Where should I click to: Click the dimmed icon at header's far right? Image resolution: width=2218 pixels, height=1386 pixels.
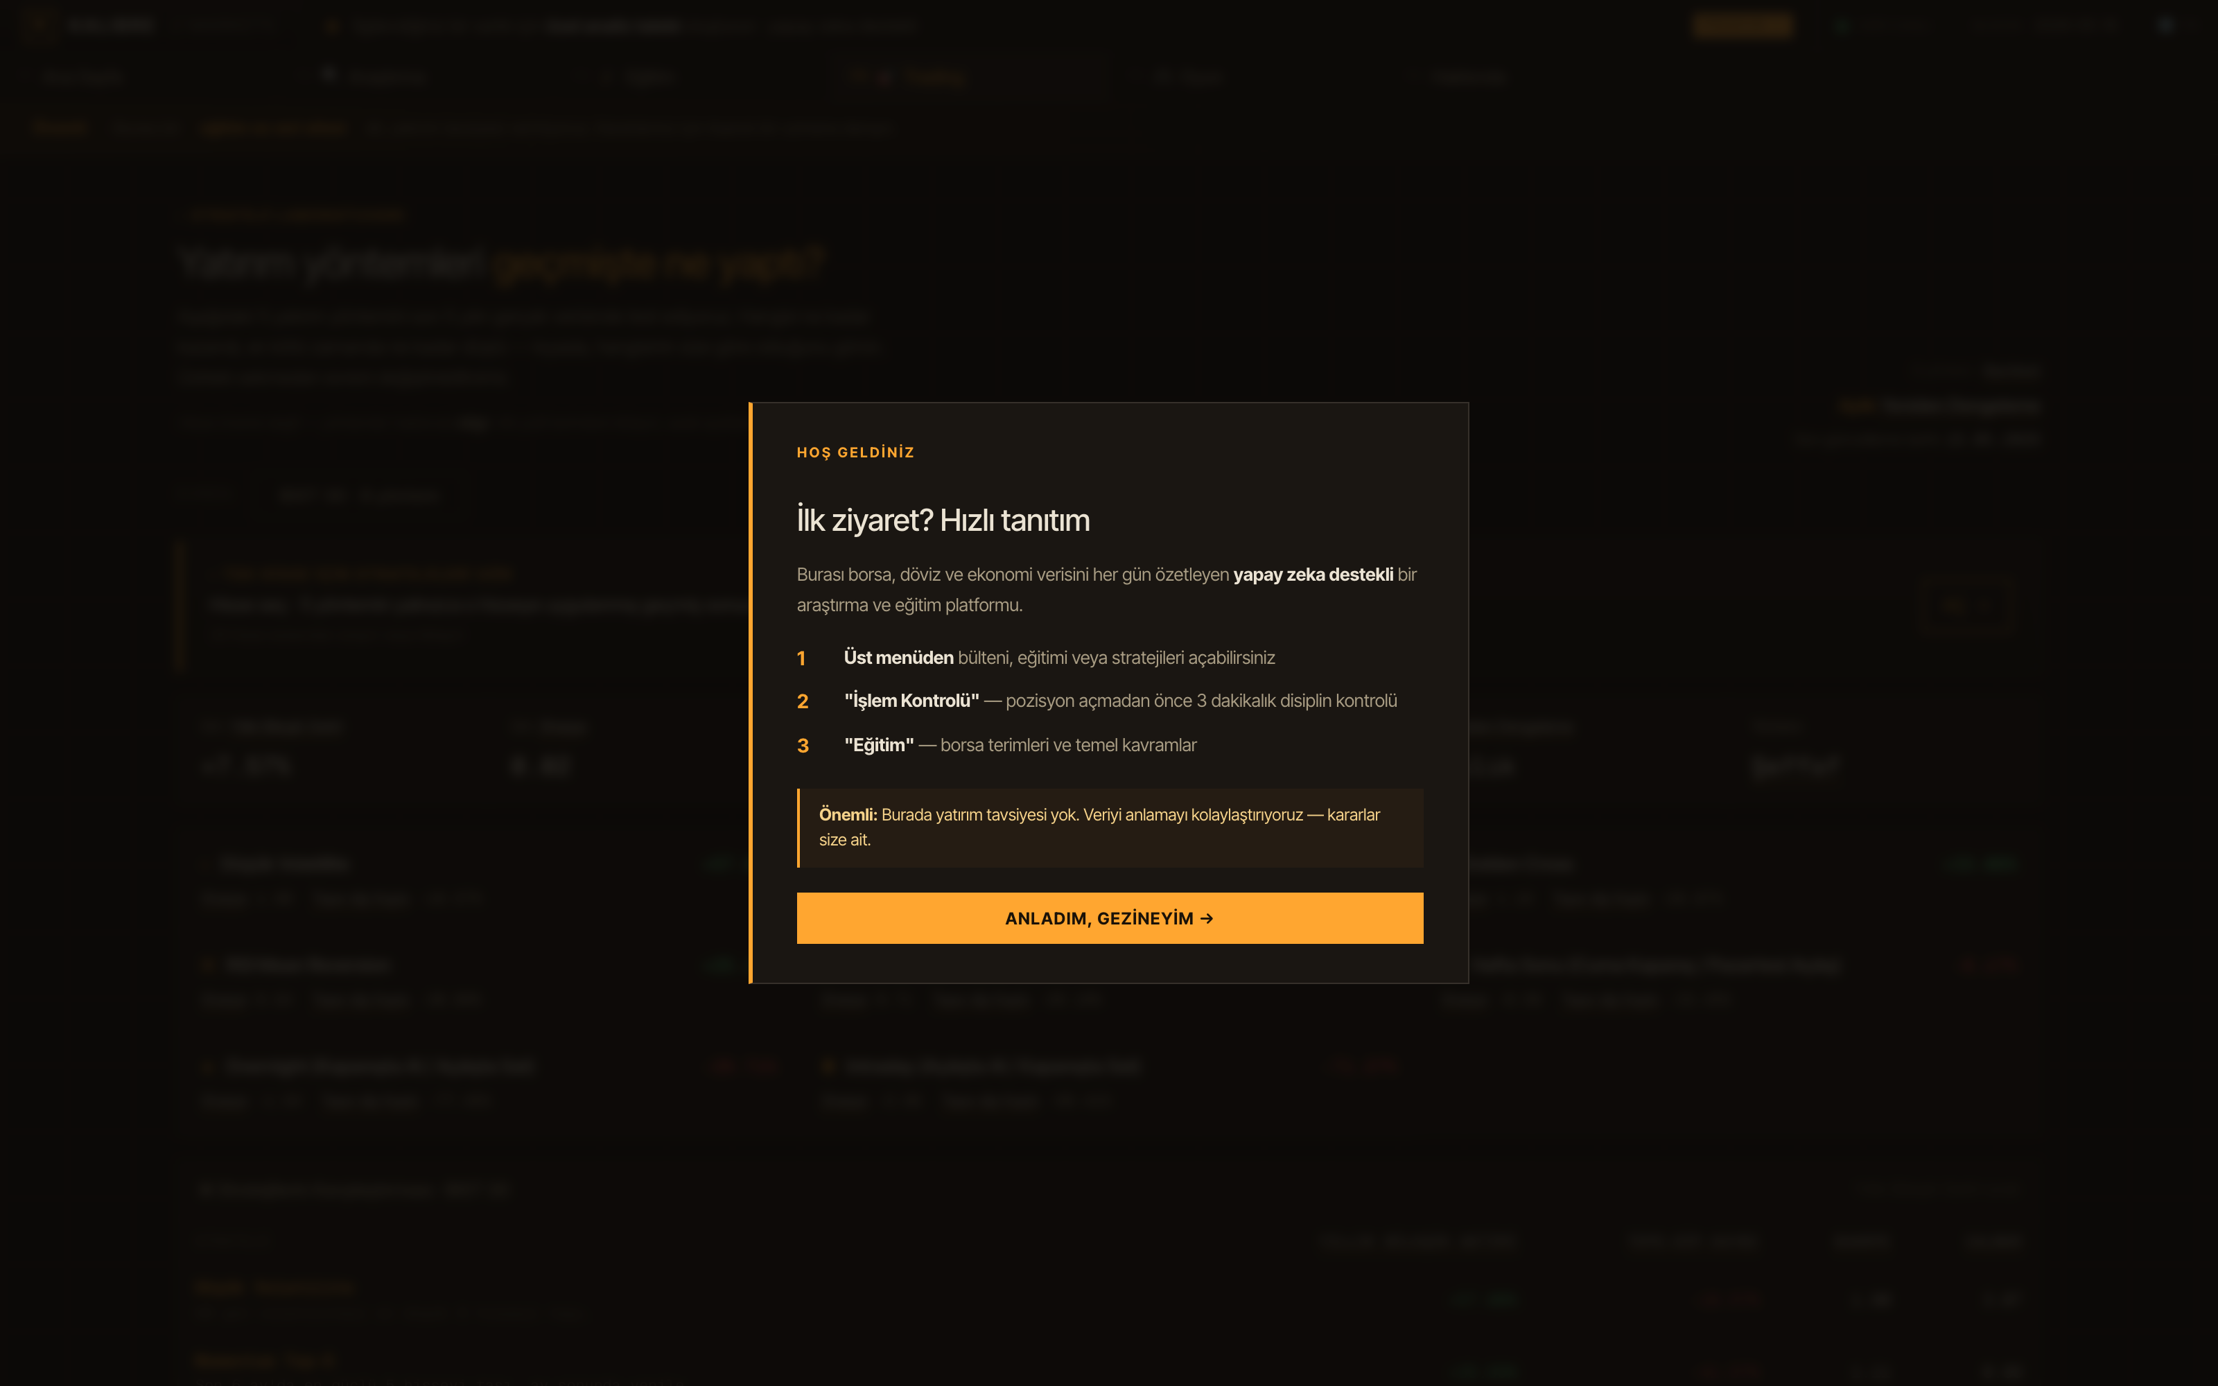pyautogui.click(x=2165, y=25)
